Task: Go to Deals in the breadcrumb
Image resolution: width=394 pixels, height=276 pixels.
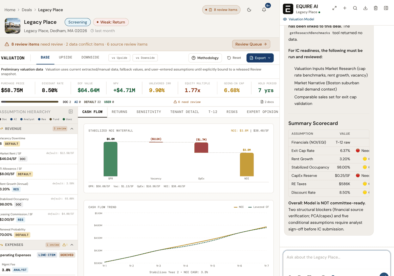Action: tap(27, 10)
